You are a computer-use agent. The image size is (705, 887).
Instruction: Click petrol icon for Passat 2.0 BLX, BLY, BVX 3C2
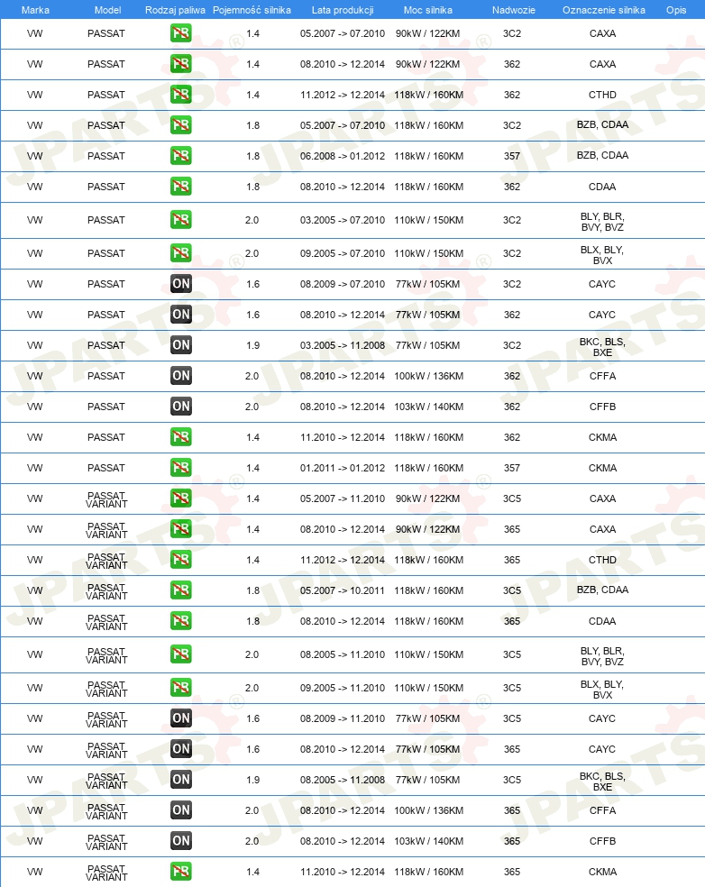coord(181,253)
